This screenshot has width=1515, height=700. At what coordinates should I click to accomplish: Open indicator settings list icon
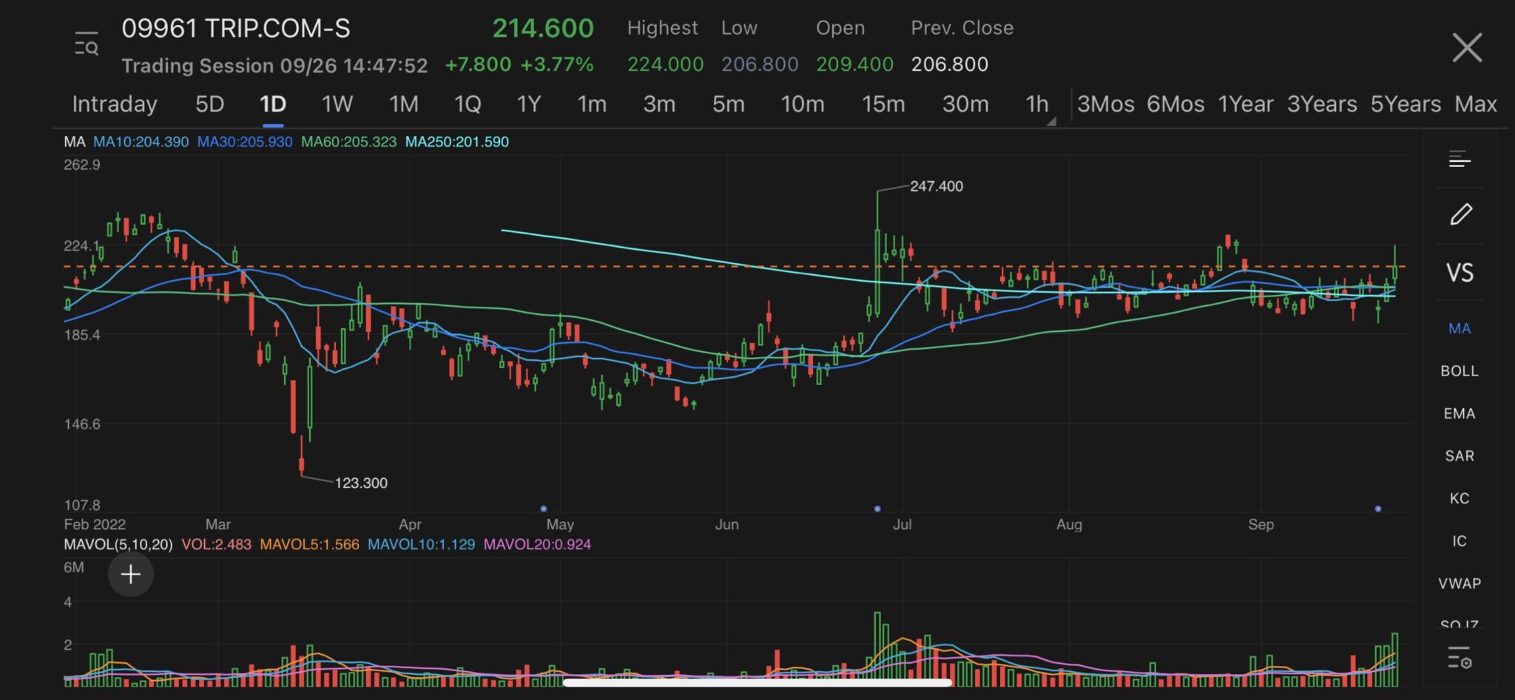click(1460, 656)
